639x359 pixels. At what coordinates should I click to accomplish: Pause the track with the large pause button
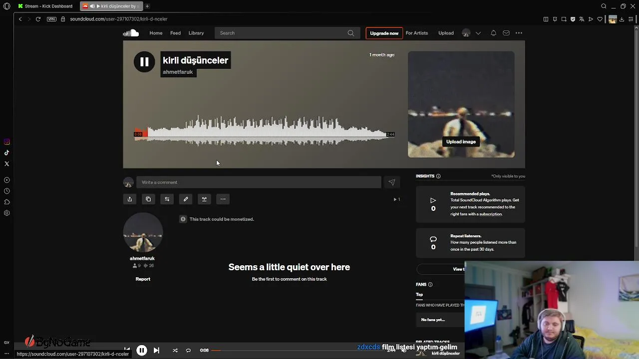144,62
